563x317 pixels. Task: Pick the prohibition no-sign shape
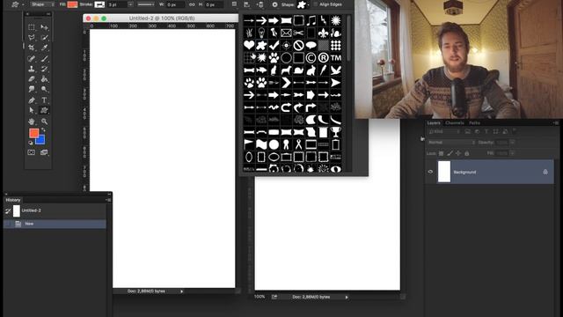click(298, 45)
